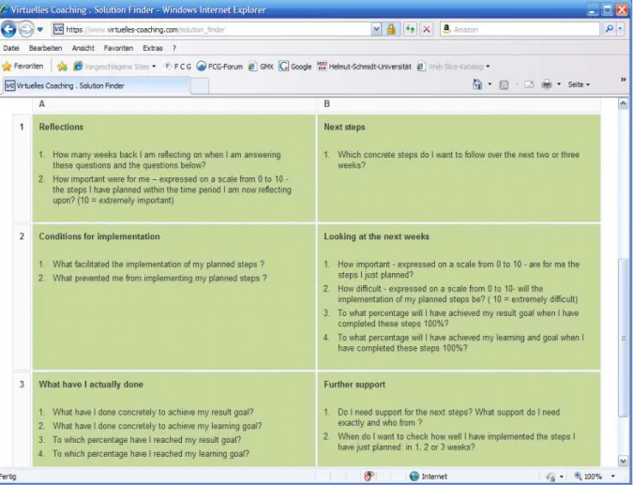Open the GMX favorites link
Screen dimensions: 633x485
(261, 67)
